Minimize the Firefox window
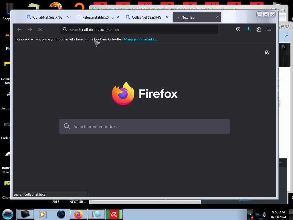The height and width of the screenshot is (220, 293). 259,15
